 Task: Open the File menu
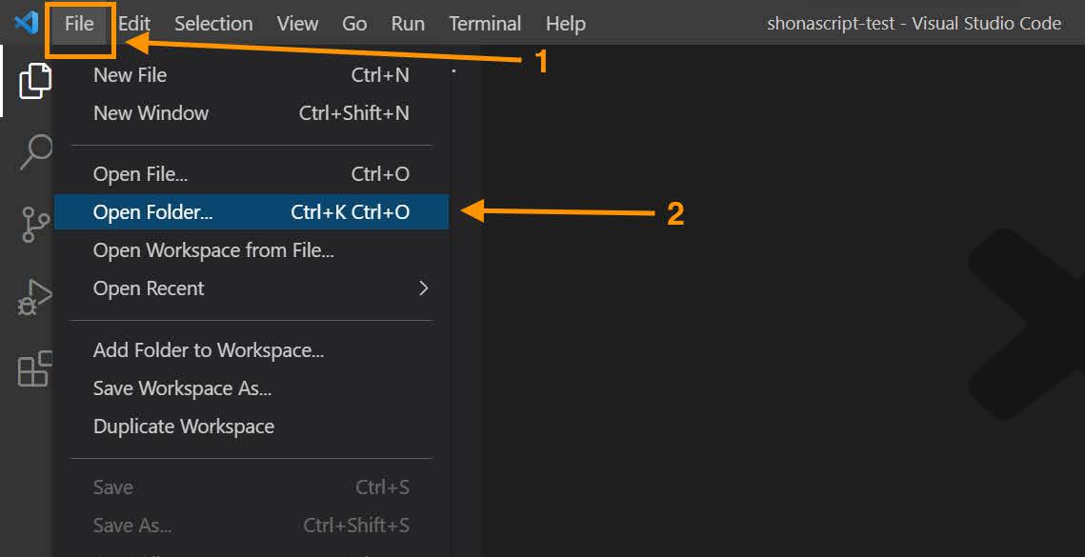point(79,24)
